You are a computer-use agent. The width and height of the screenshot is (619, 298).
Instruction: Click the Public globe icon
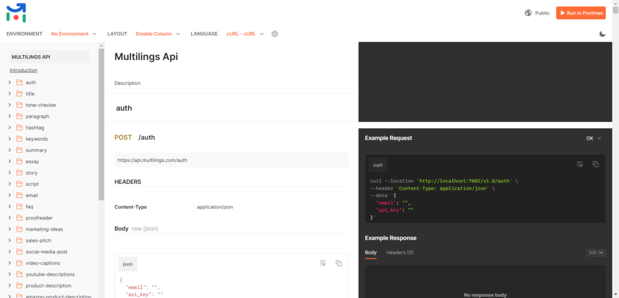(528, 13)
